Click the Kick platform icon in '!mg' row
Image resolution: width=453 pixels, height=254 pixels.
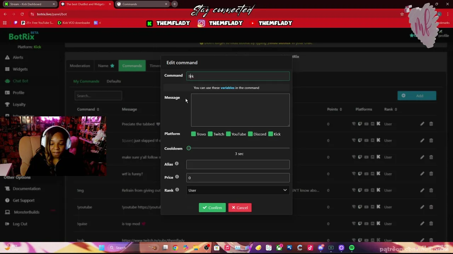(378, 190)
